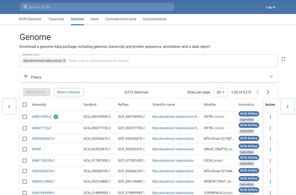Go to next page of genome results

(x=268, y=92)
